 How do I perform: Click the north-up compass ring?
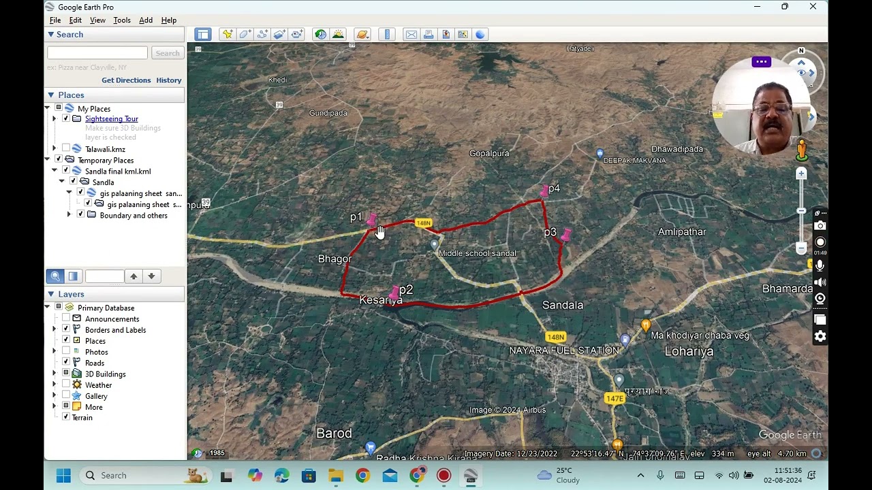(801, 51)
